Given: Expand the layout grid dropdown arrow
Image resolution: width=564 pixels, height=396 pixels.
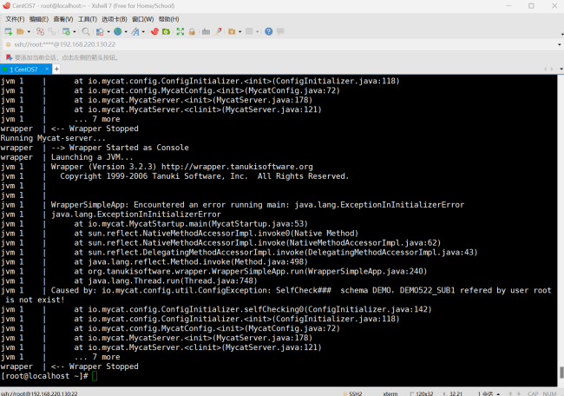Looking at the screenshot, I should click(x=257, y=31).
